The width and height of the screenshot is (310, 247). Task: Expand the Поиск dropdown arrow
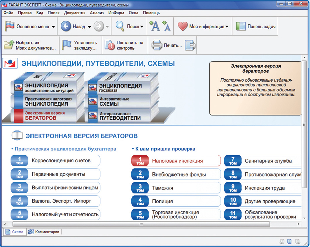142,27
